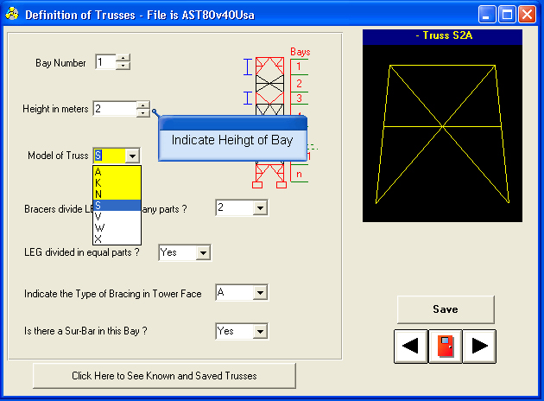Screen dimensions: 544x401
Task: Click the previous bay left arrow button
Action: click(x=411, y=347)
